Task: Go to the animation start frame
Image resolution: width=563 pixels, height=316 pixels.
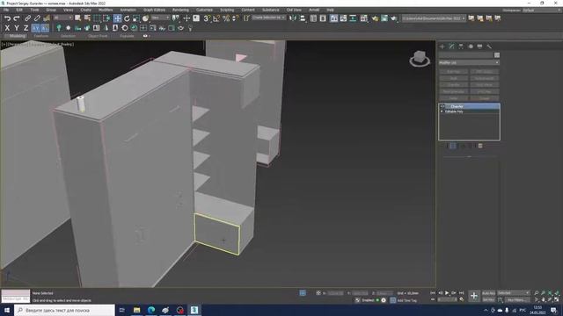Action: point(433,293)
